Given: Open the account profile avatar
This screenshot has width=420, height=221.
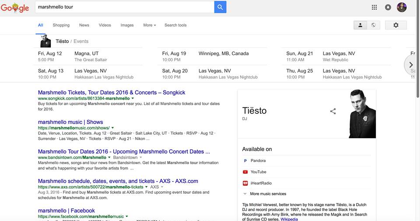Looking at the screenshot, I should (x=402, y=7).
